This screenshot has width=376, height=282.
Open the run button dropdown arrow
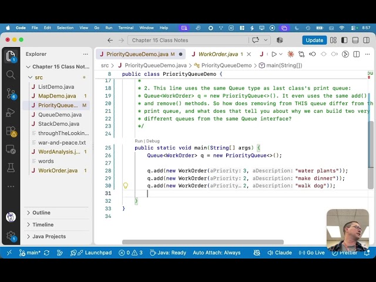tap(281, 54)
